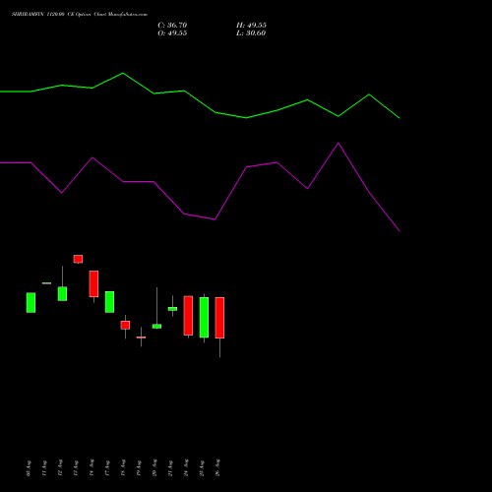Click the tall green candle for 25 Aug
Viewport: 492px width, 492px height.
(204, 317)
